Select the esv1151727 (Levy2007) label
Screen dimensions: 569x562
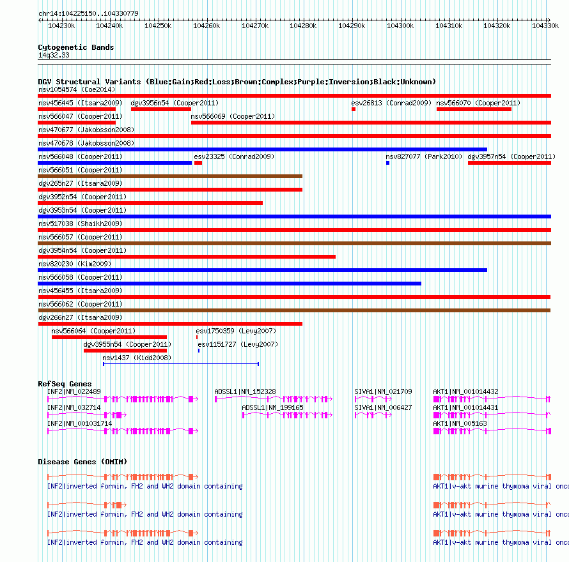point(238,344)
